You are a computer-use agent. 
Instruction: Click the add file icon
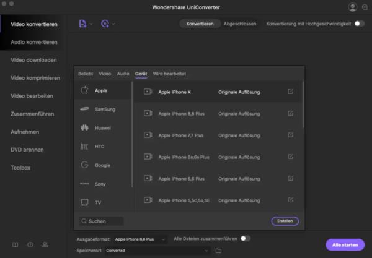pyautogui.click(x=82, y=24)
